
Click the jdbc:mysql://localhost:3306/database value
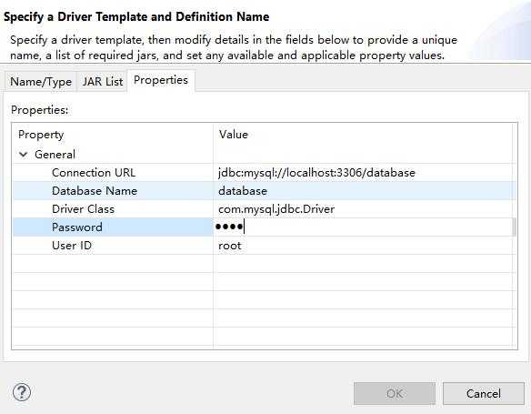click(x=316, y=173)
